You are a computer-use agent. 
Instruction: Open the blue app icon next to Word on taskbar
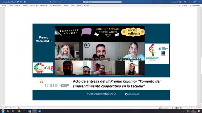[x=40, y=111]
